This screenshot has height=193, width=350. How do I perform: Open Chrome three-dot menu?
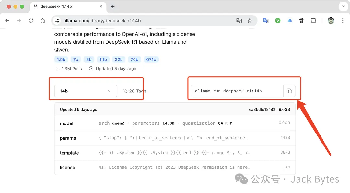pos(343,21)
